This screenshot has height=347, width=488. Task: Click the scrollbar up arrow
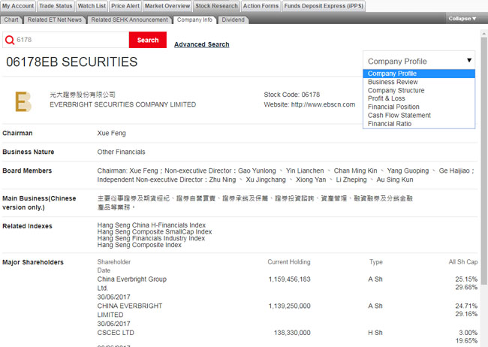click(x=483, y=33)
